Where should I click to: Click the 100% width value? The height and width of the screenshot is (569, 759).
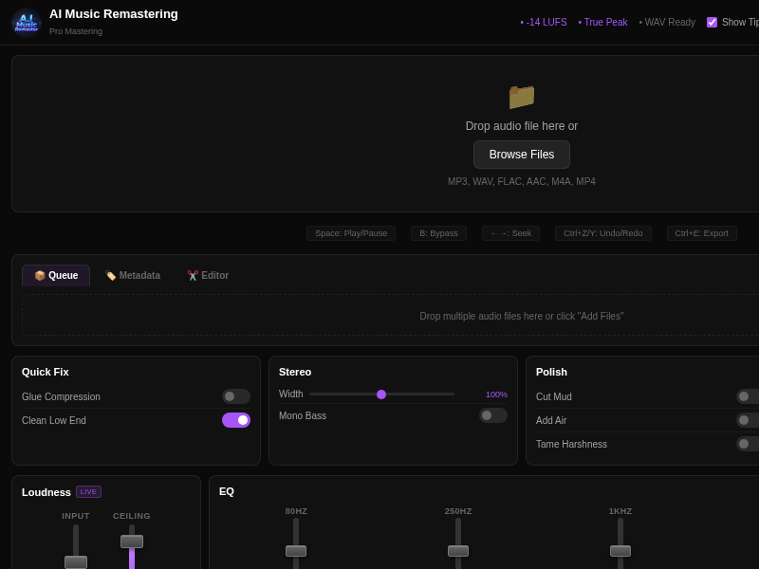pyautogui.click(x=496, y=395)
